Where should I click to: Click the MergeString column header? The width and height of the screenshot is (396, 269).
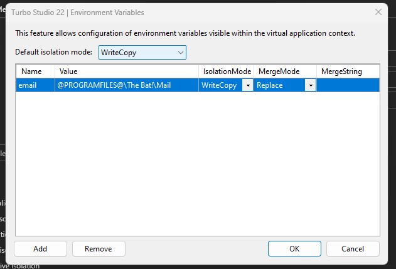click(x=348, y=71)
